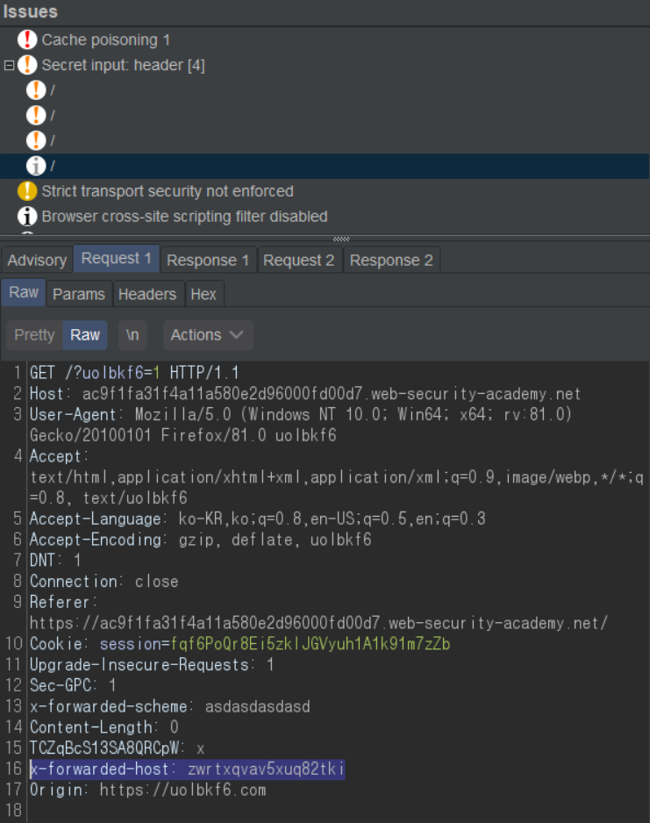Image resolution: width=650 pixels, height=823 pixels.
Task: Click the yellow Strict transport security icon
Action: pyautogui.click(x=28, y=191)
